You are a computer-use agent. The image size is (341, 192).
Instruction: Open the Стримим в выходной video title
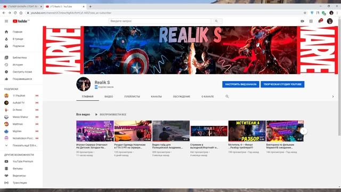point(204,146)
